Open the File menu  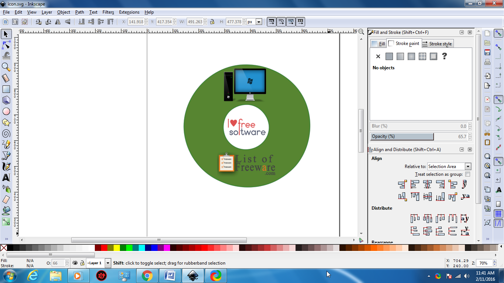coord(6,12)
